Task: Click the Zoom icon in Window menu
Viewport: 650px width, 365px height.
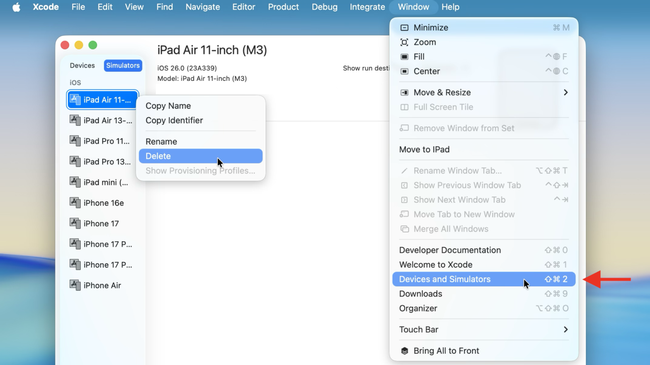Action: (x=404, y=42)
